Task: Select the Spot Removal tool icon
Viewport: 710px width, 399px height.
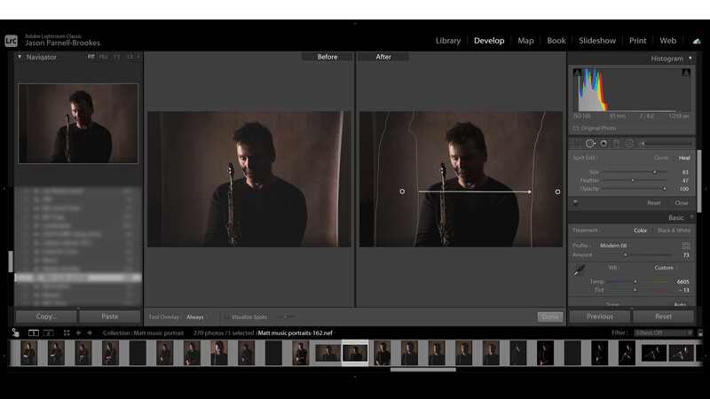Action: pos(590,144)
